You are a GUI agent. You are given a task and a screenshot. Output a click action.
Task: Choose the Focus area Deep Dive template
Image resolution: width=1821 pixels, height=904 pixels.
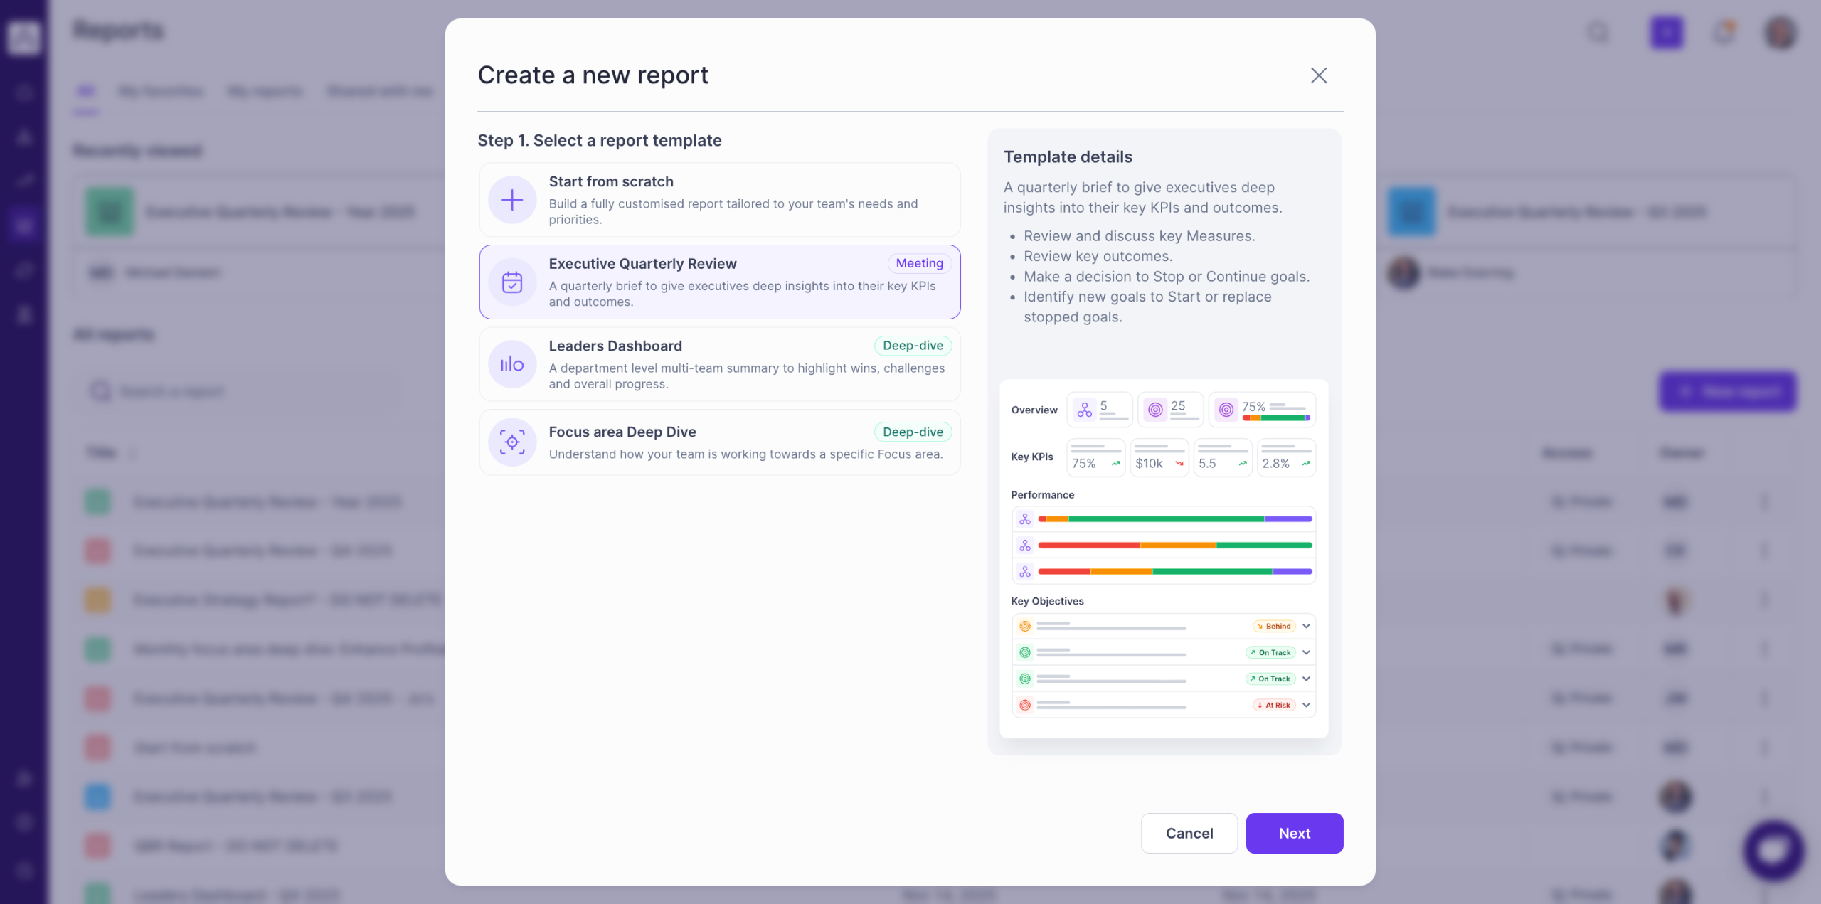tap(718, 442)
